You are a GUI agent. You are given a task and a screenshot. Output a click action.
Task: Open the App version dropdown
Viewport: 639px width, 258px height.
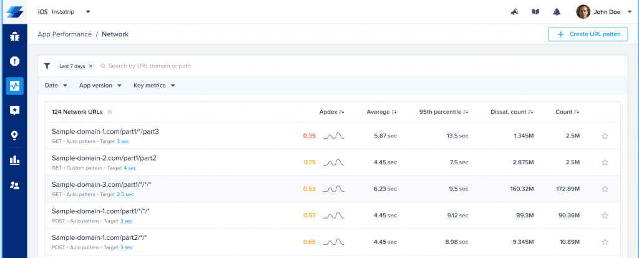point(100,86)
